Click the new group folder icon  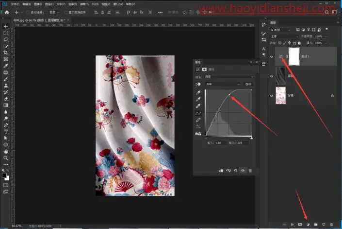316,225
